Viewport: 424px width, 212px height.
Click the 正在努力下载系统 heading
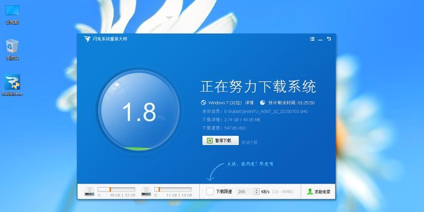coord(258,86)
